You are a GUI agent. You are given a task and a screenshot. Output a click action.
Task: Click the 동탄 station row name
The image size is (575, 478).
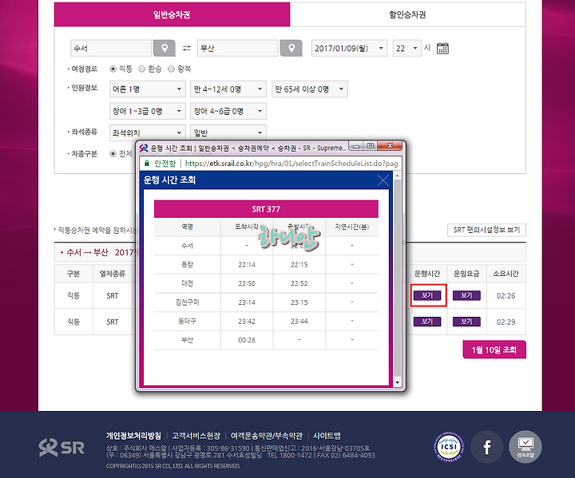tap(187, 264)
